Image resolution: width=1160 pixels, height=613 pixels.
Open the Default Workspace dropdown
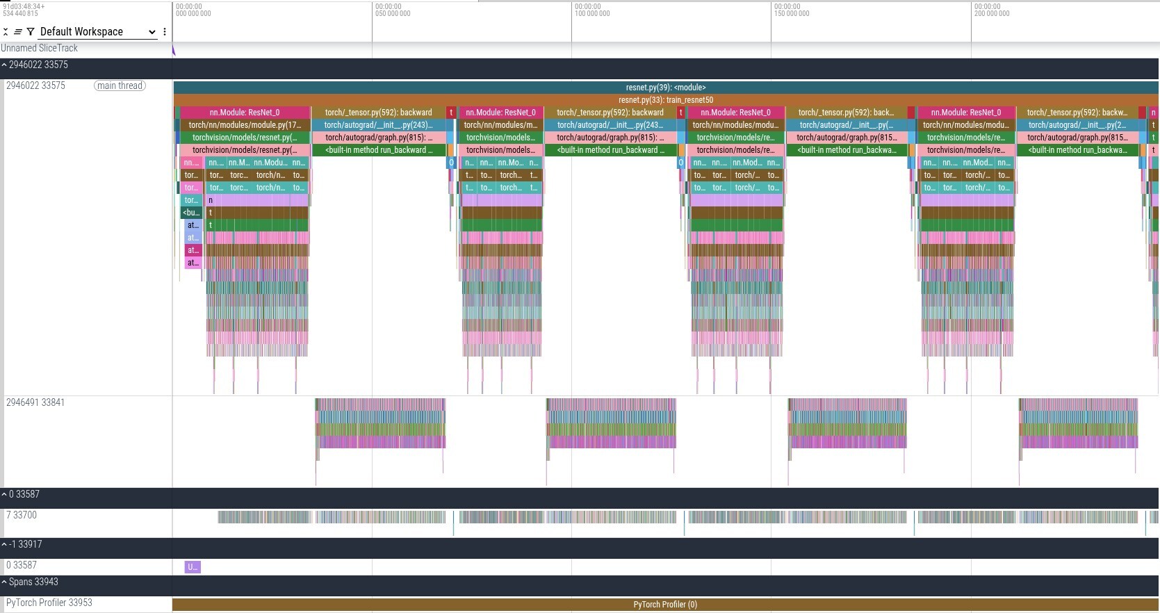click(97, 32)
